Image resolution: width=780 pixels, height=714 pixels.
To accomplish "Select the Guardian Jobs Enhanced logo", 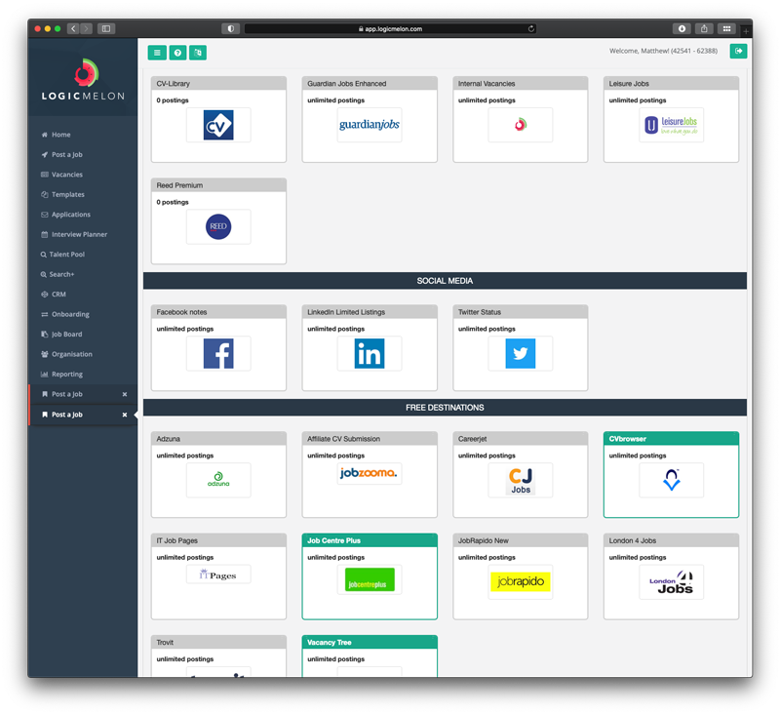I will (x=370, y=125).
